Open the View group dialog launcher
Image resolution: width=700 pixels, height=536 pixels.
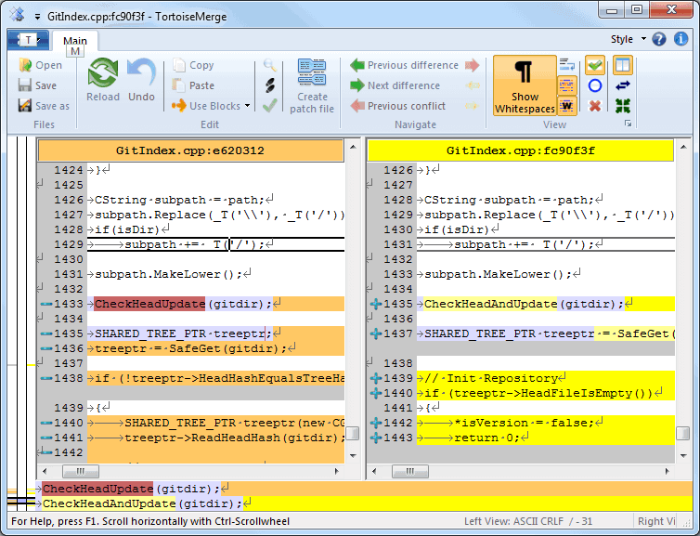pos(629,124)
